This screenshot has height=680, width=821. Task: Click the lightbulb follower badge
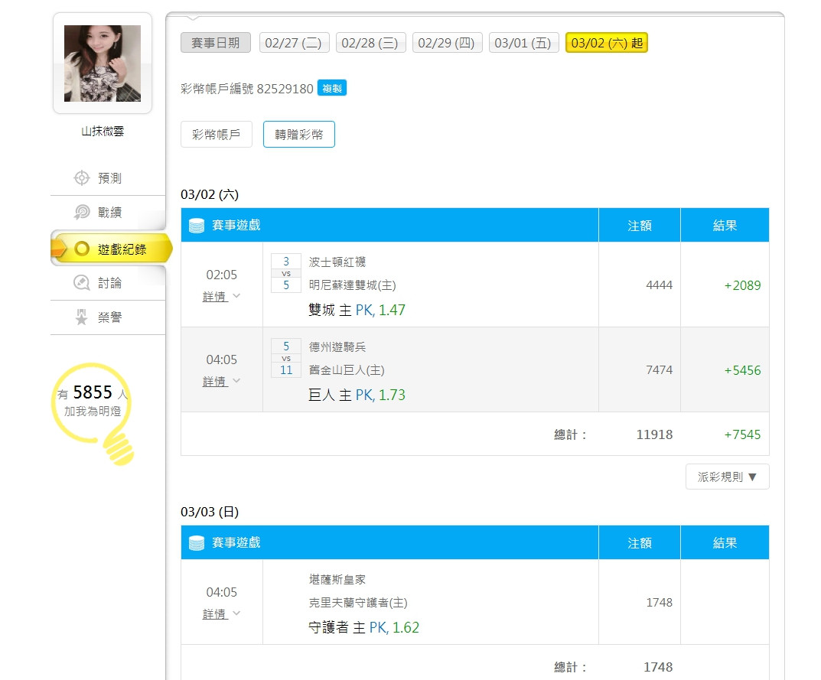tap(94, 414)
